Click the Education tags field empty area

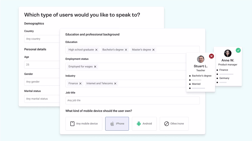coord(171,50)
